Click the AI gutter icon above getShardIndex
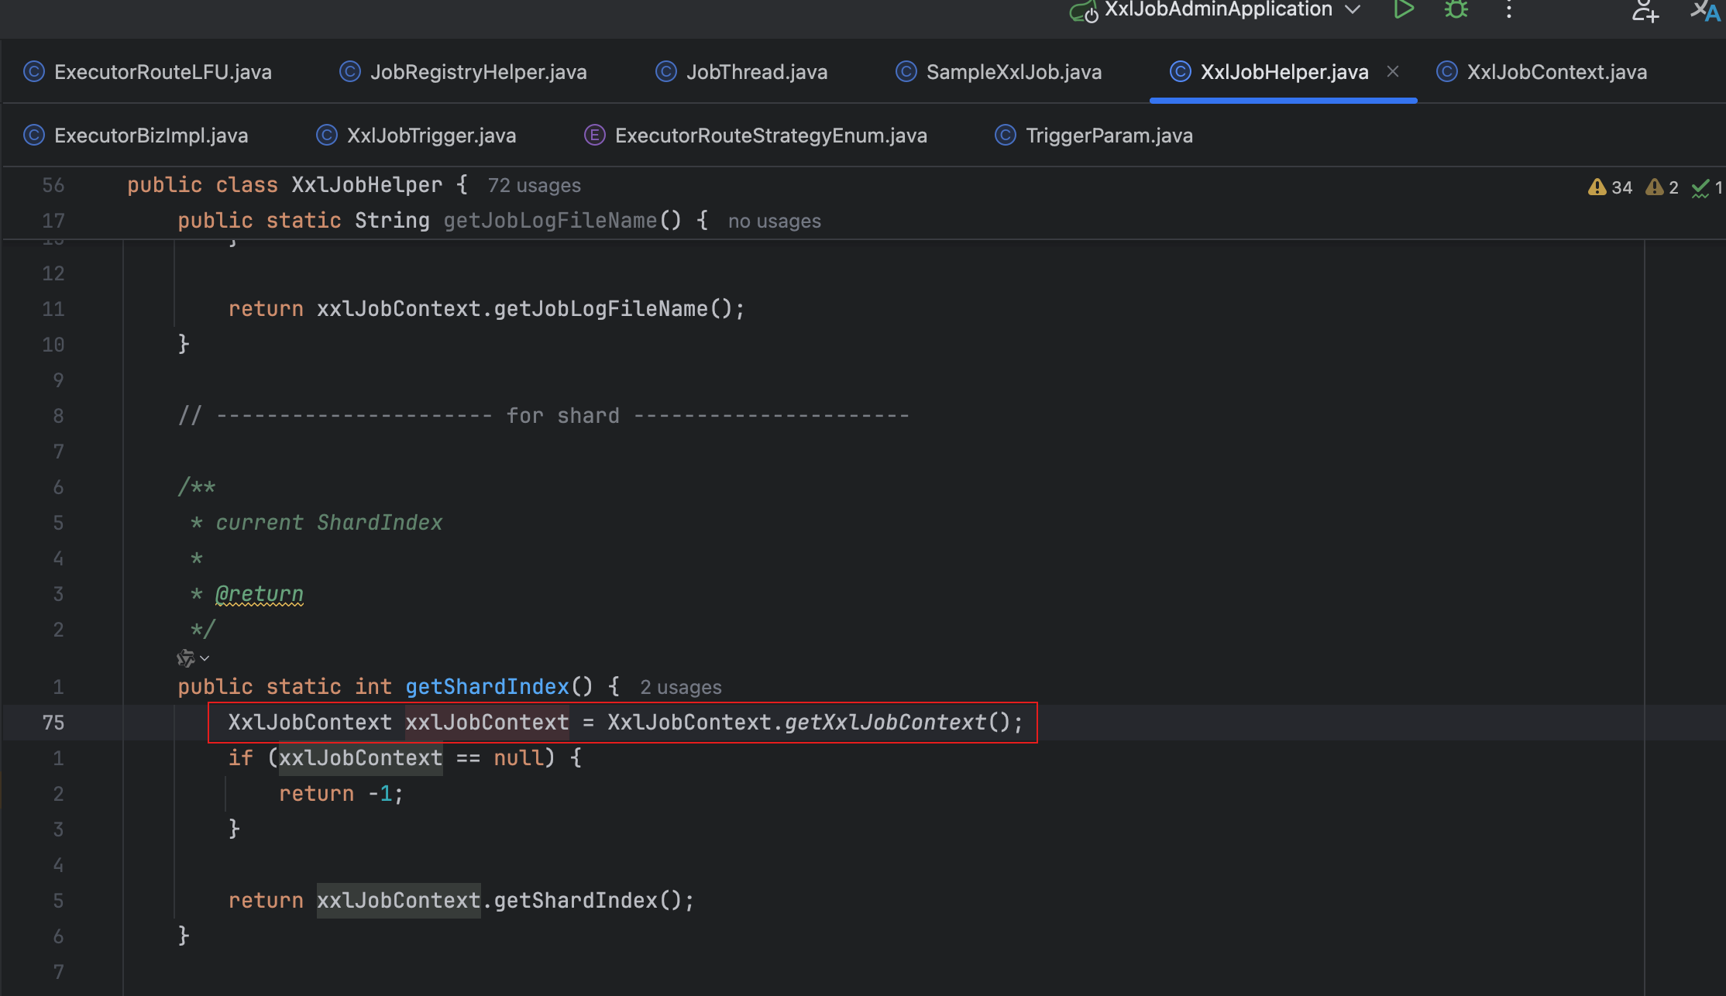 coord(185,658)
